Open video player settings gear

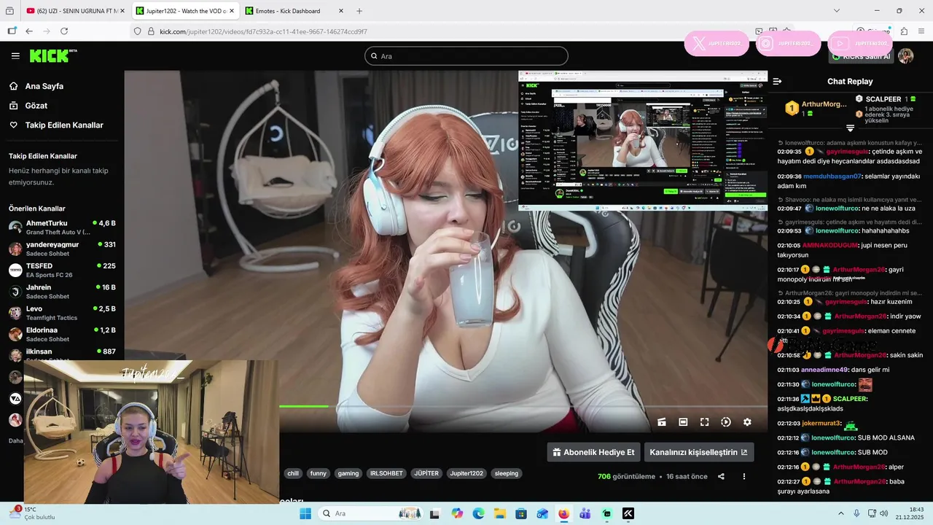(x=747, y=422)
